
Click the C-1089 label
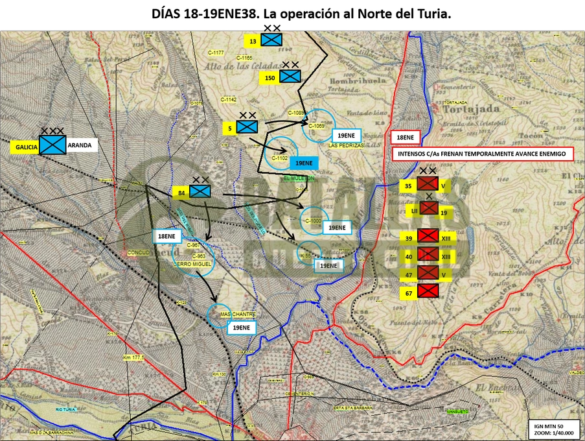pyautogui.click(x=296, y=112)
